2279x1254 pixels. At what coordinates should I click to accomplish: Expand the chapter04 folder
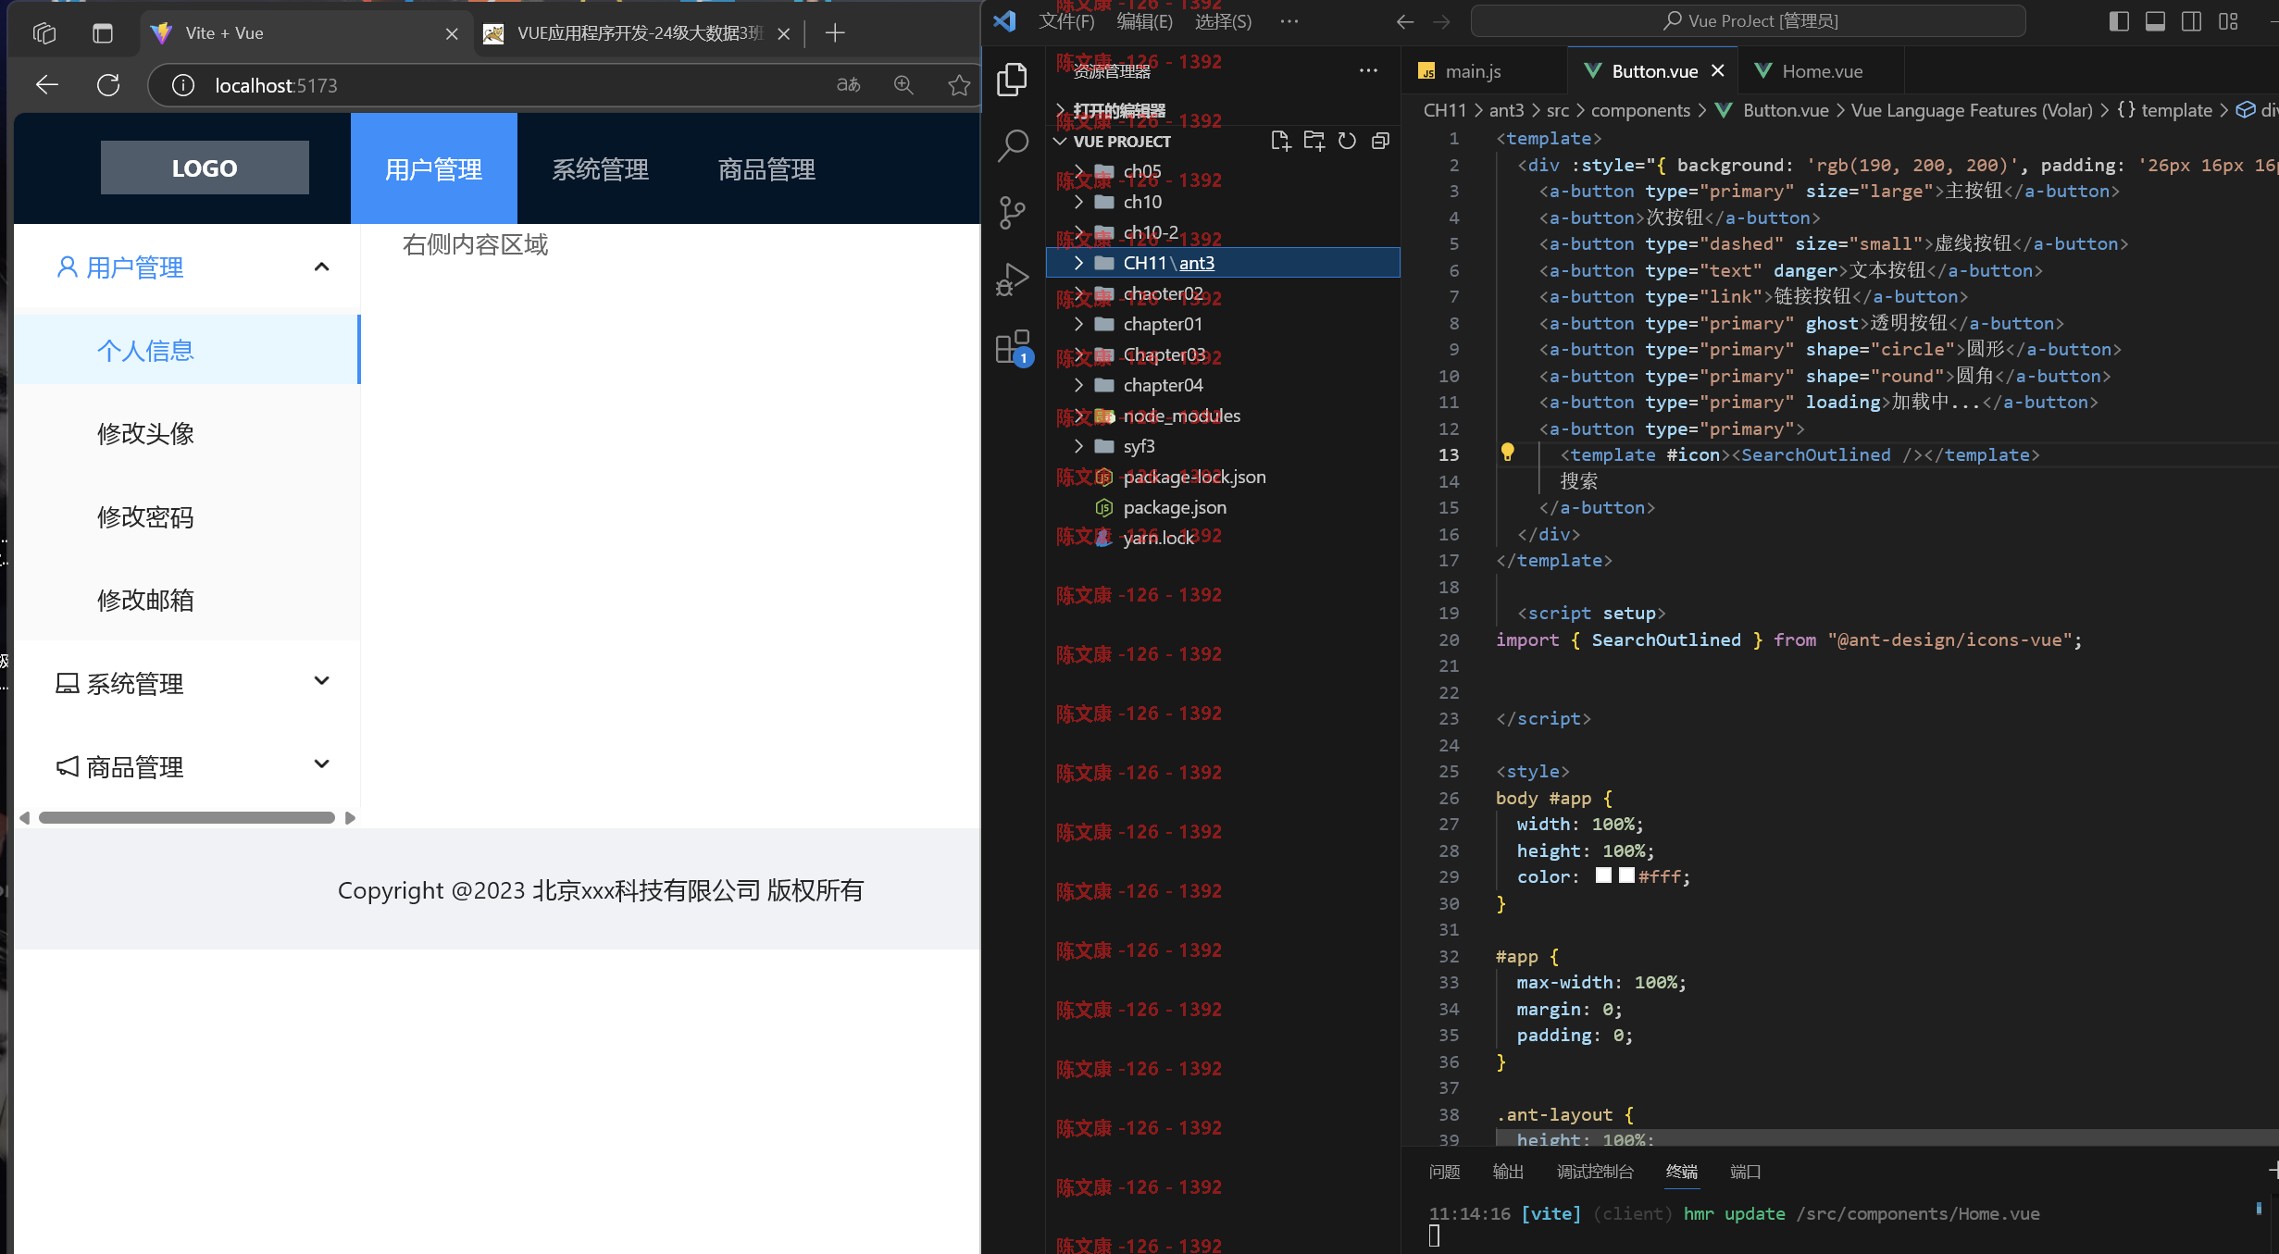(x=1078, y=385)
